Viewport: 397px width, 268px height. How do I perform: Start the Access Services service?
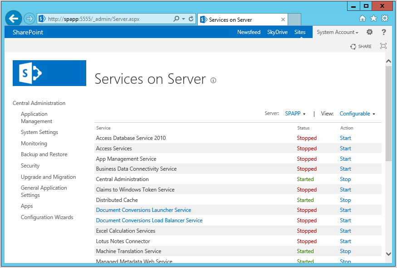pyautogui.click(x=345, y=148)
